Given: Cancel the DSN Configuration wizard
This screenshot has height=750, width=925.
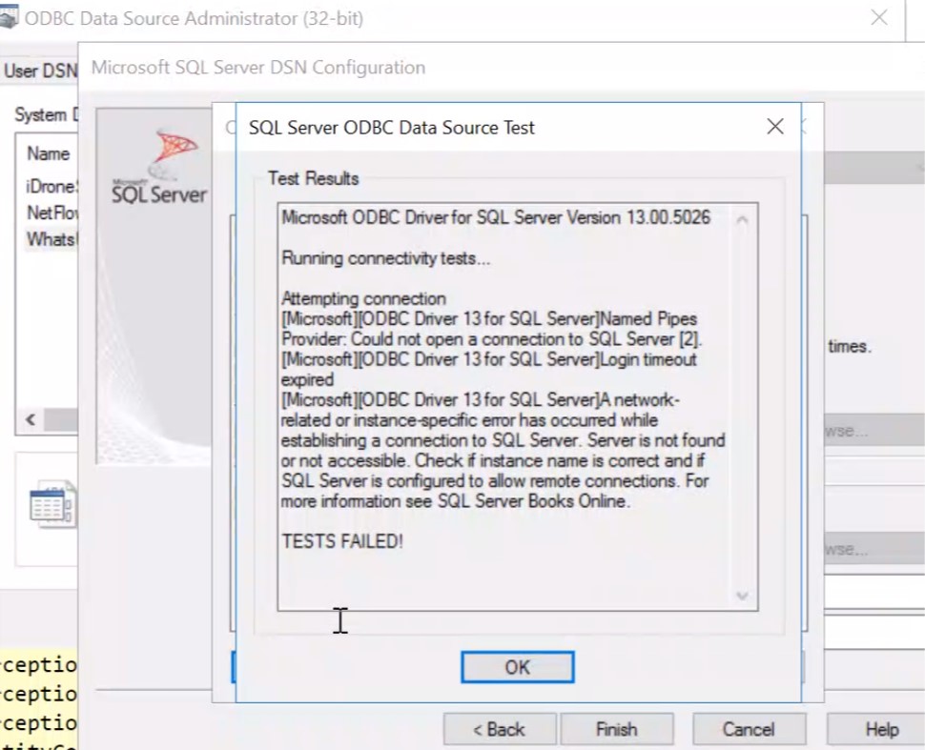Looking at the screenshot, I should coord(749,729).
